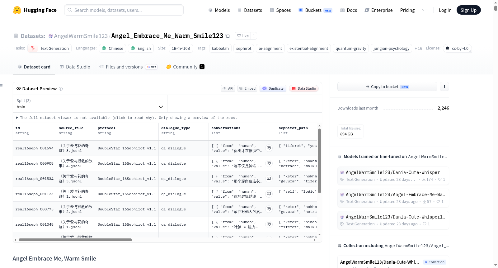This screenshot has width=498, height=268.
Task: Open Enterprise in the top navigation
Action: [x=378, y=10]
